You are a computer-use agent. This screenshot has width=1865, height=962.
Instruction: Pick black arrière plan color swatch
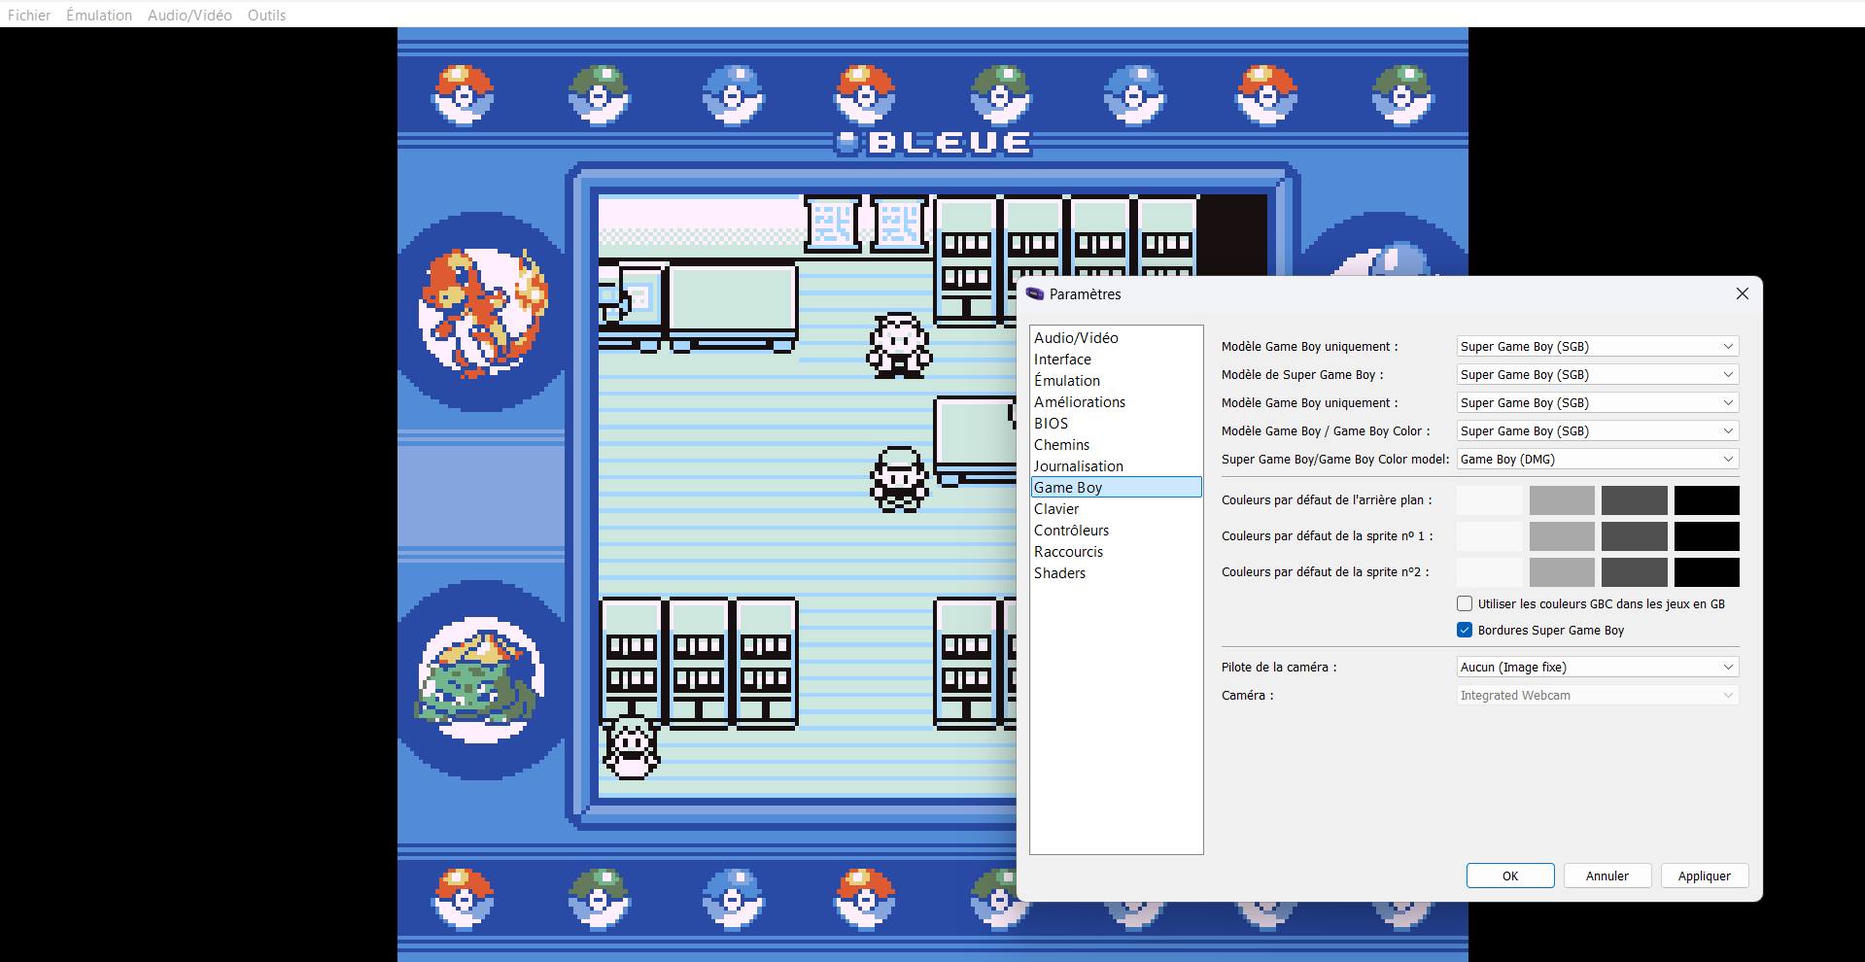tap(1707, 500)
